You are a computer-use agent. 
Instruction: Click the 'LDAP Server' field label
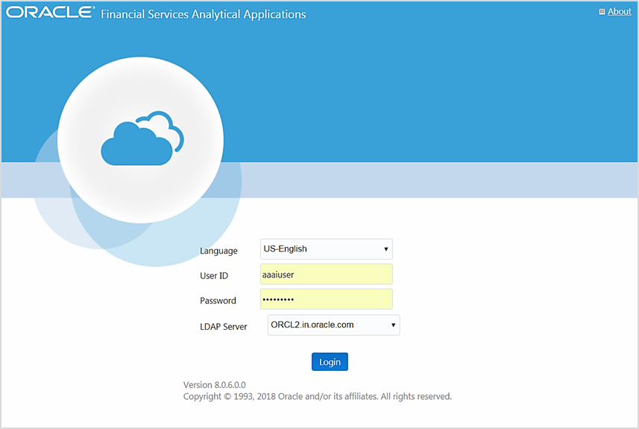click(224, 327)
